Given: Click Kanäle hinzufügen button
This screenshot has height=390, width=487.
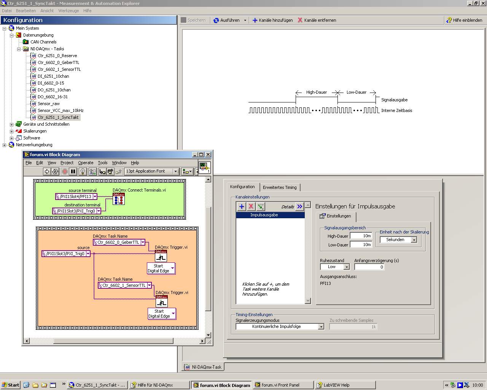Looking at the screenshot, I should pyautogui.click(x=272, y=20).
